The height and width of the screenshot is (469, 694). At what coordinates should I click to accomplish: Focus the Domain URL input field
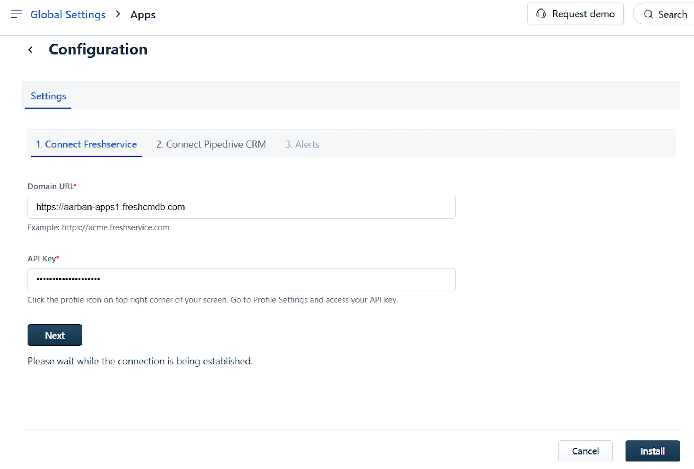241,207
